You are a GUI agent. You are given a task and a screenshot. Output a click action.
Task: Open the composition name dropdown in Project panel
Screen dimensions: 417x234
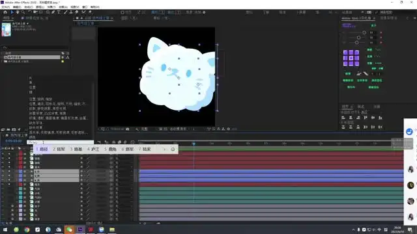27,23
